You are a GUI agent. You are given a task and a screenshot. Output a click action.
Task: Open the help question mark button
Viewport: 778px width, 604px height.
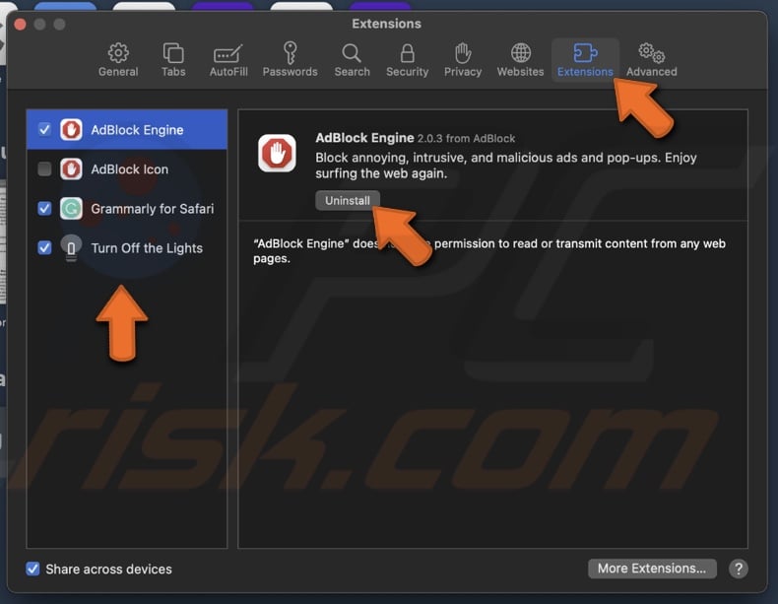pos(739,569)
